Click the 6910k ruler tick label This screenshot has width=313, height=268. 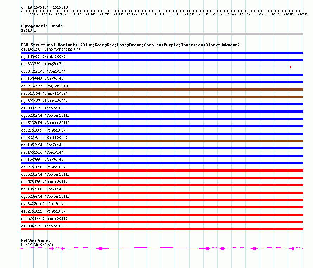(x=33, y=14)
